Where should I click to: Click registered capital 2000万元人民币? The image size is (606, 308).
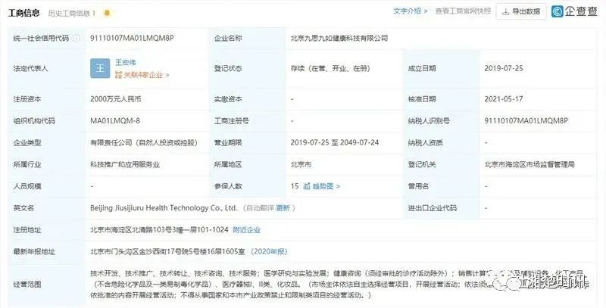click(116, 99)
